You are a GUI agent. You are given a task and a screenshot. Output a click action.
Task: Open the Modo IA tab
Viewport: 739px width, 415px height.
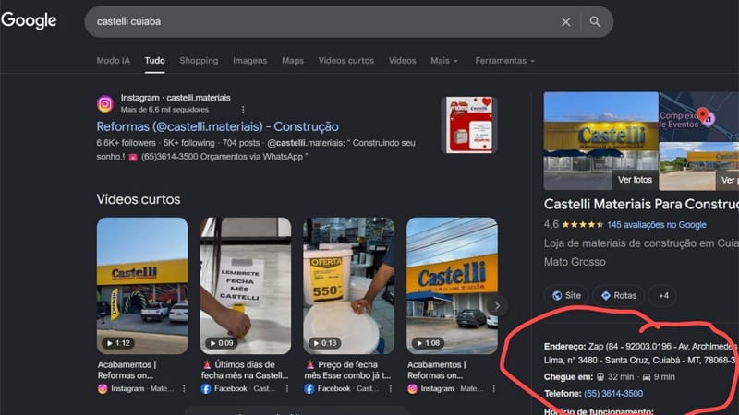(113, 60)
